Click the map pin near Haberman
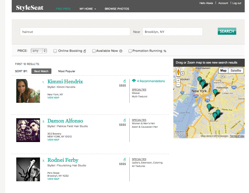 [x=215, y=92]
